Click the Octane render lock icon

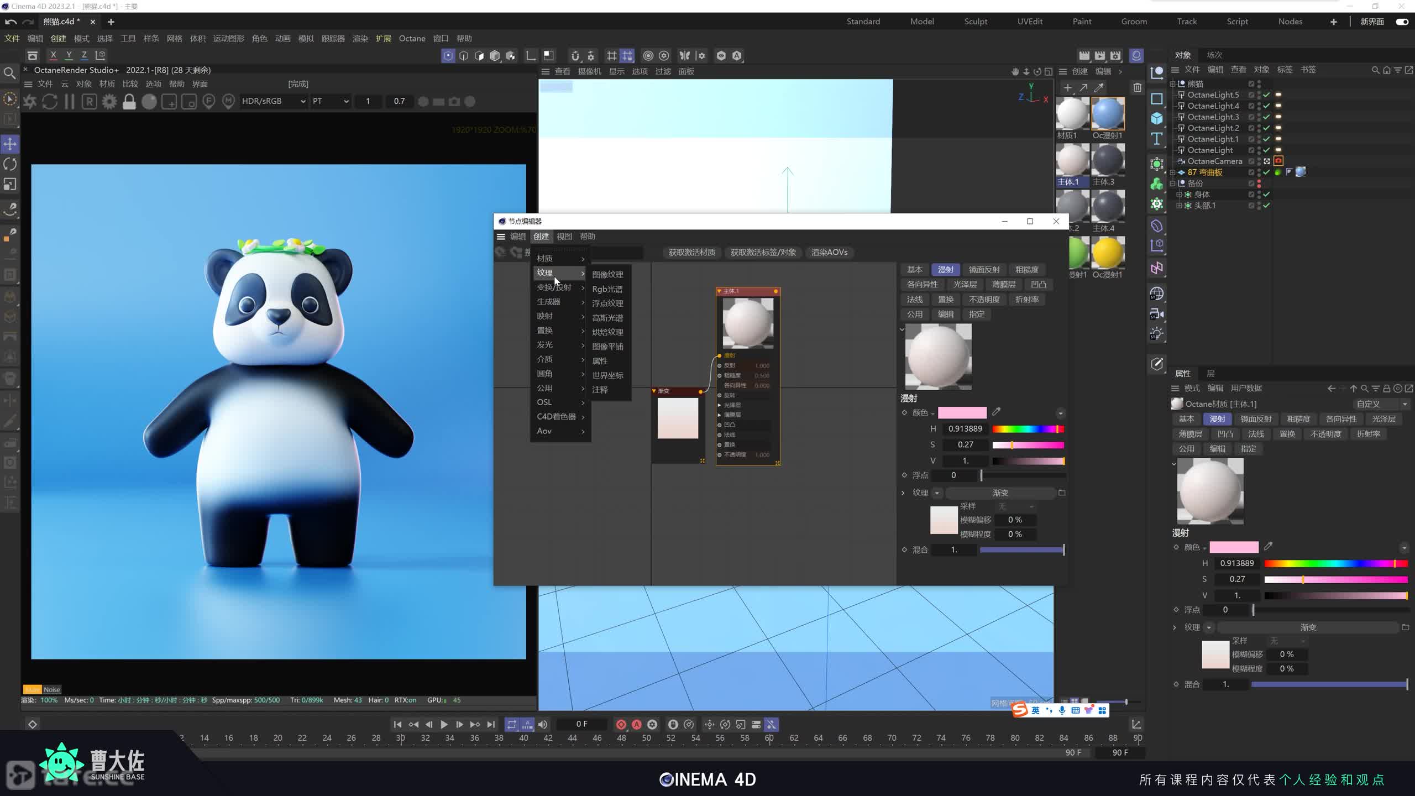pos(129,102)
